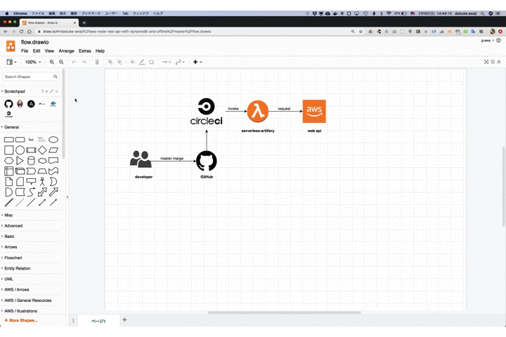
Task: Open the pages menu dots button
Action: coord(73,321)
